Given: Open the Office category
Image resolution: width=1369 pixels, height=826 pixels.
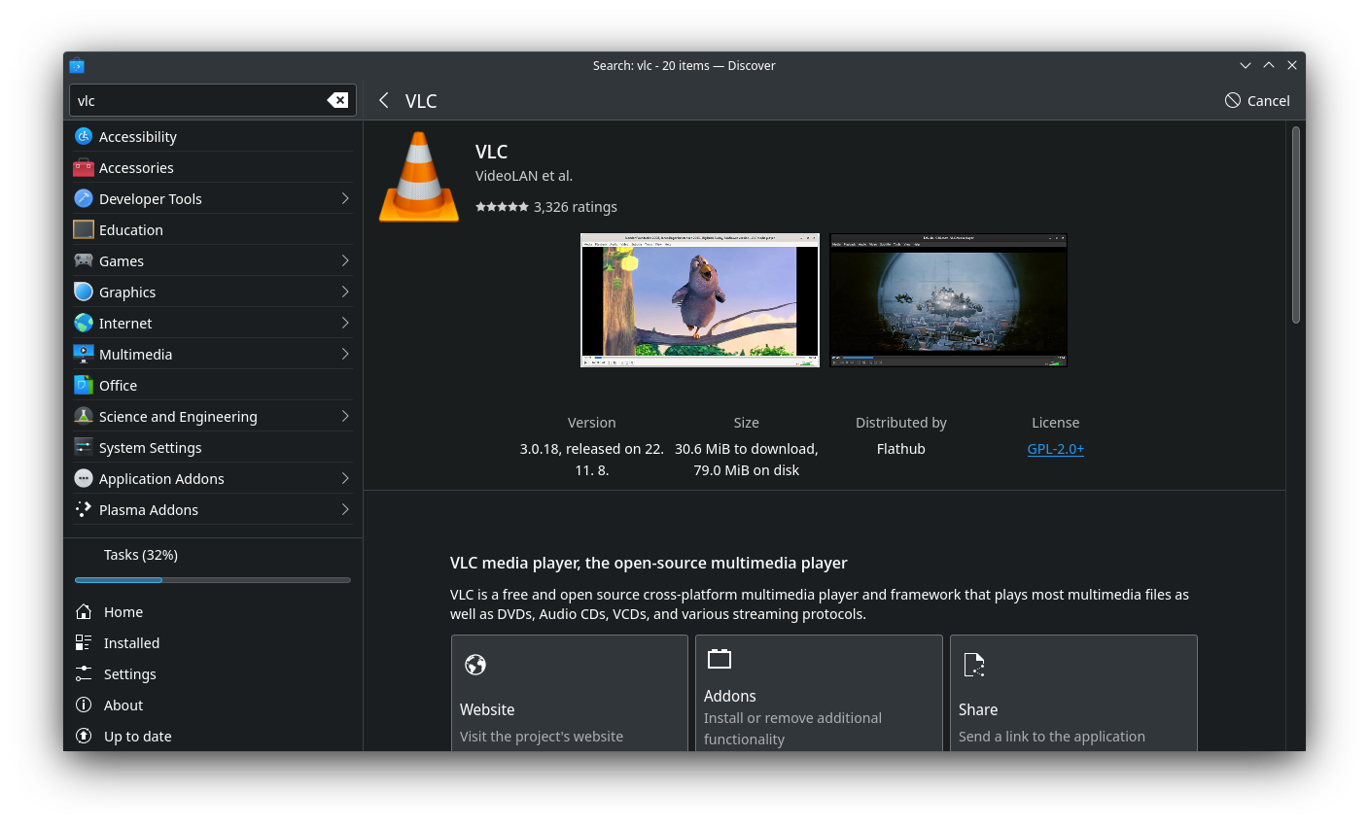Looking at the screenshot, I should pos(213,385).
